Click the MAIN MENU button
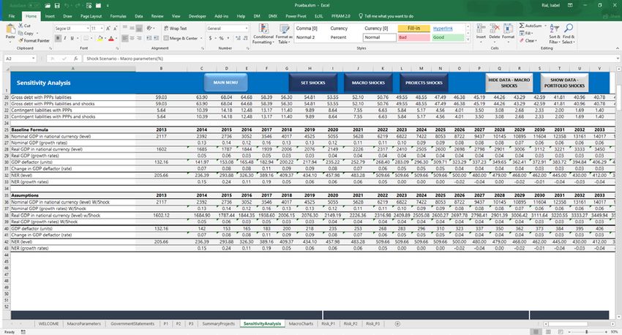Viewport: 622px width, 335px height. pyautogui.click(x=225, y=83)
